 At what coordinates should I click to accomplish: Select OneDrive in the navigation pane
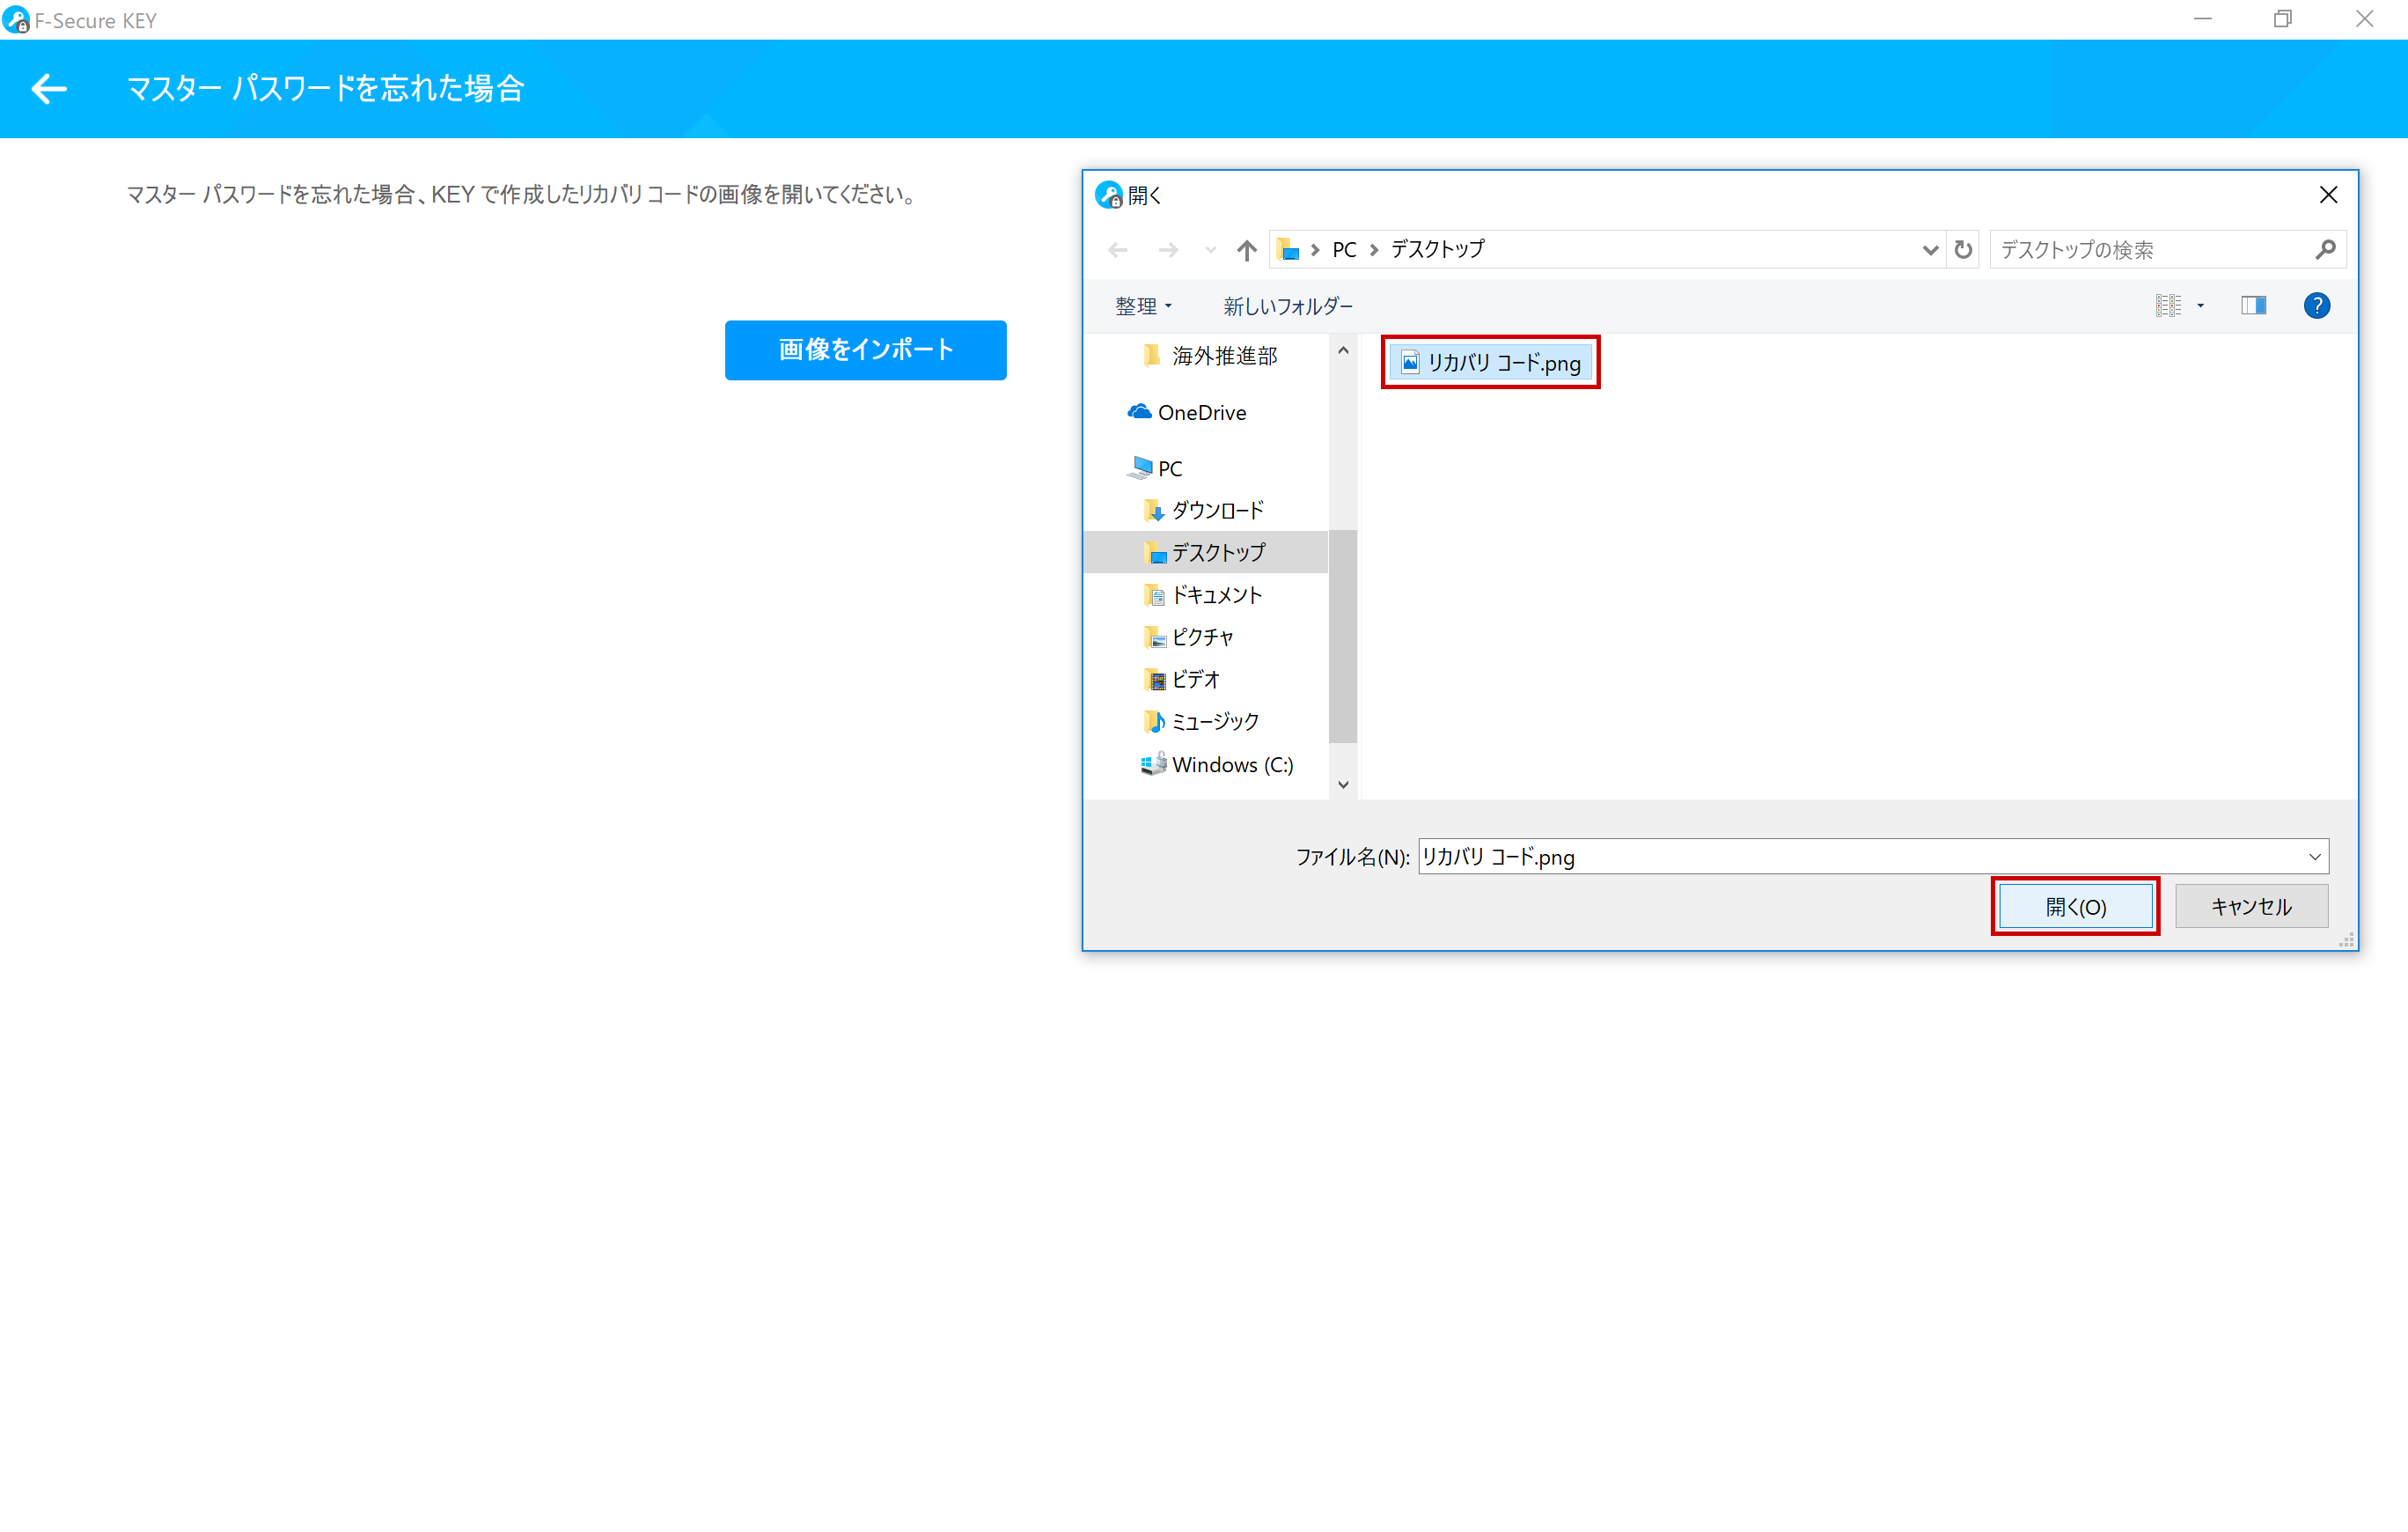tap(1201, 412)
